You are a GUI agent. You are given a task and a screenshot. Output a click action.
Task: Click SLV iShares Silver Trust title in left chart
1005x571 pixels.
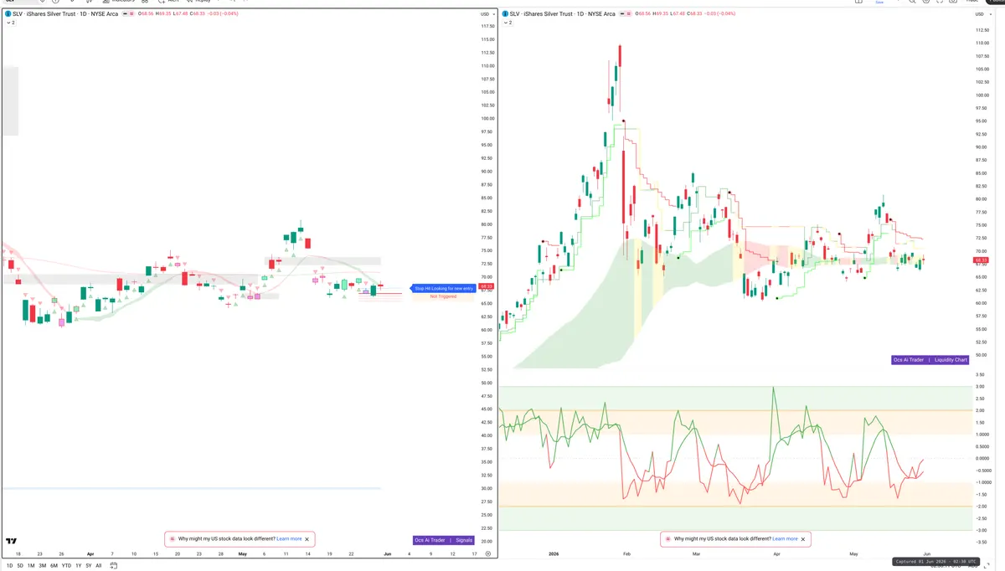pos(65,14)
